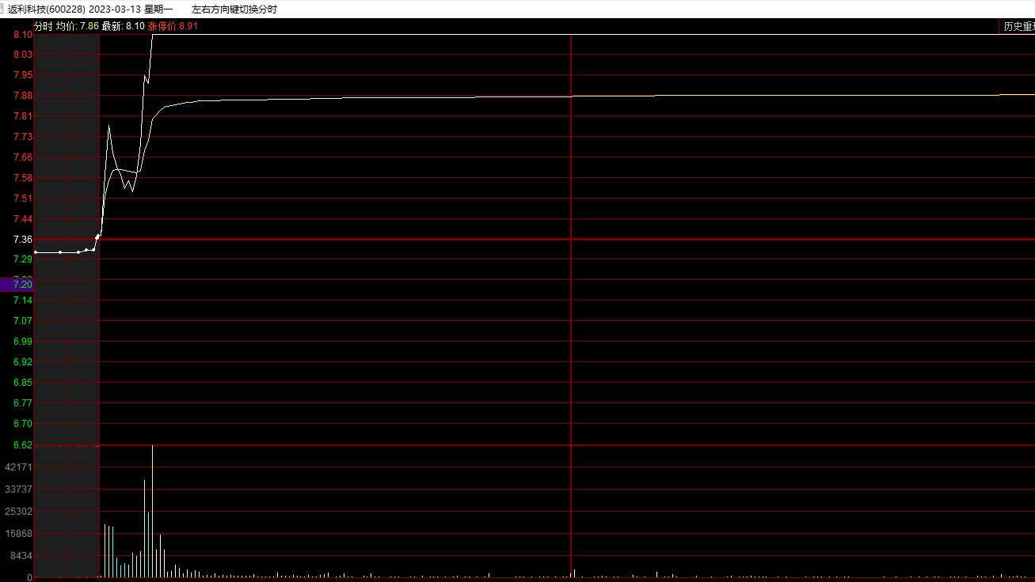This screenshot has width=1035, height=582.
Task: Click the 6.62 price axis label
Action: coord(23,445)
